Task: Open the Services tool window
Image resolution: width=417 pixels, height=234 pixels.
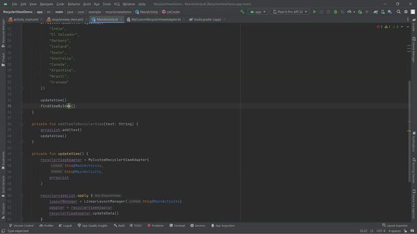Action: click(198, 226)
